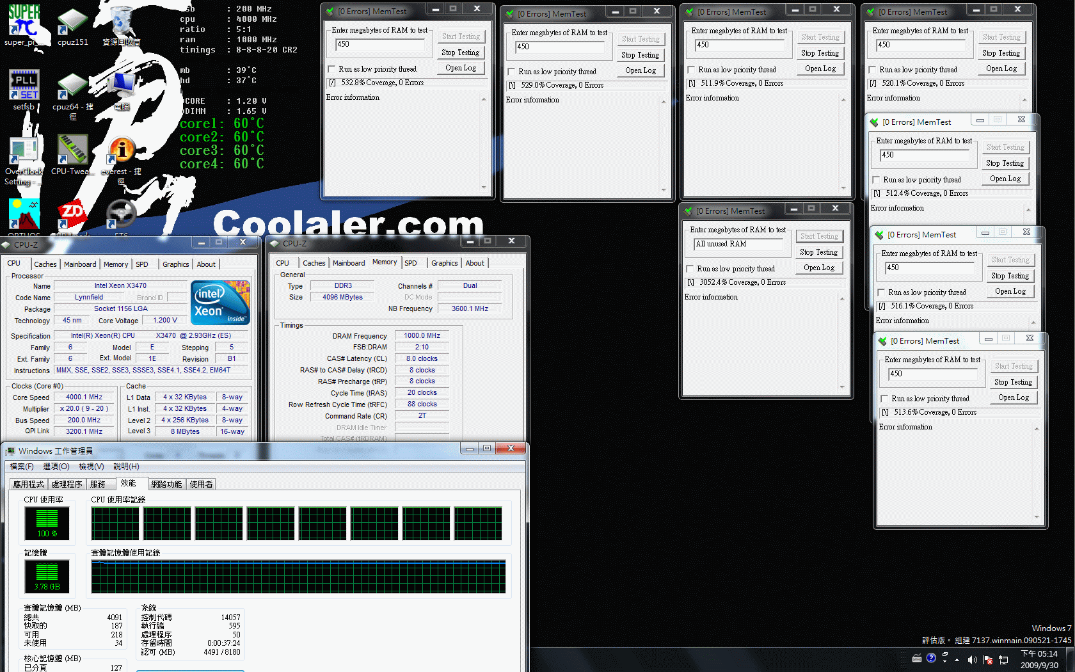
Task: Stop Testing in 532.8% coverage MemTest
Action: click(x=460, y=52)
